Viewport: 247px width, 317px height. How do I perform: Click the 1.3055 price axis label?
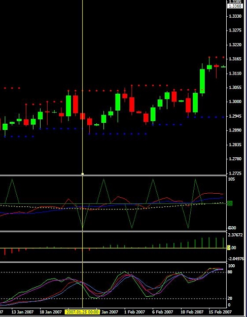(x=235, y=87)
